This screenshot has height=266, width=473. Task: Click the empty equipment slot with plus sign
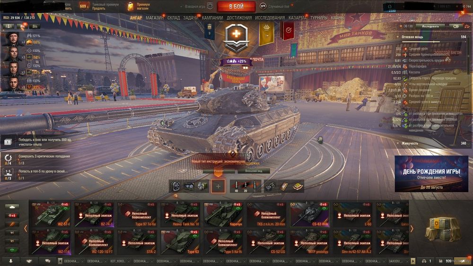pos(218,186)
